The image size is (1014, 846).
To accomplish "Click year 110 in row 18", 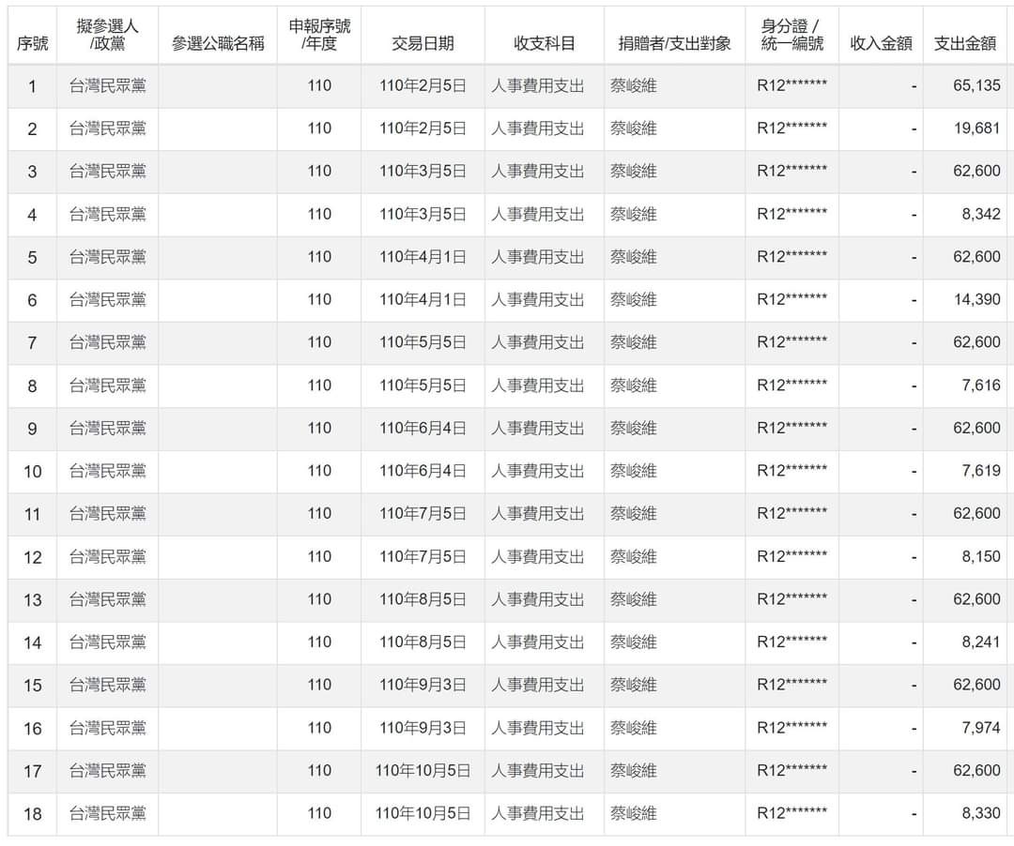I will (x=319, y=813).
